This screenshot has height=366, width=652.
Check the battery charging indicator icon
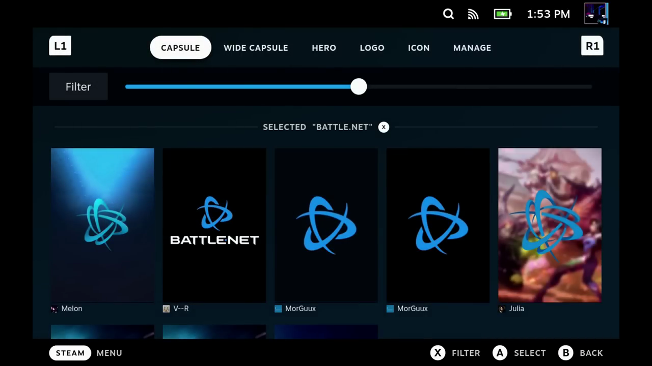click(x=503, y=14)
